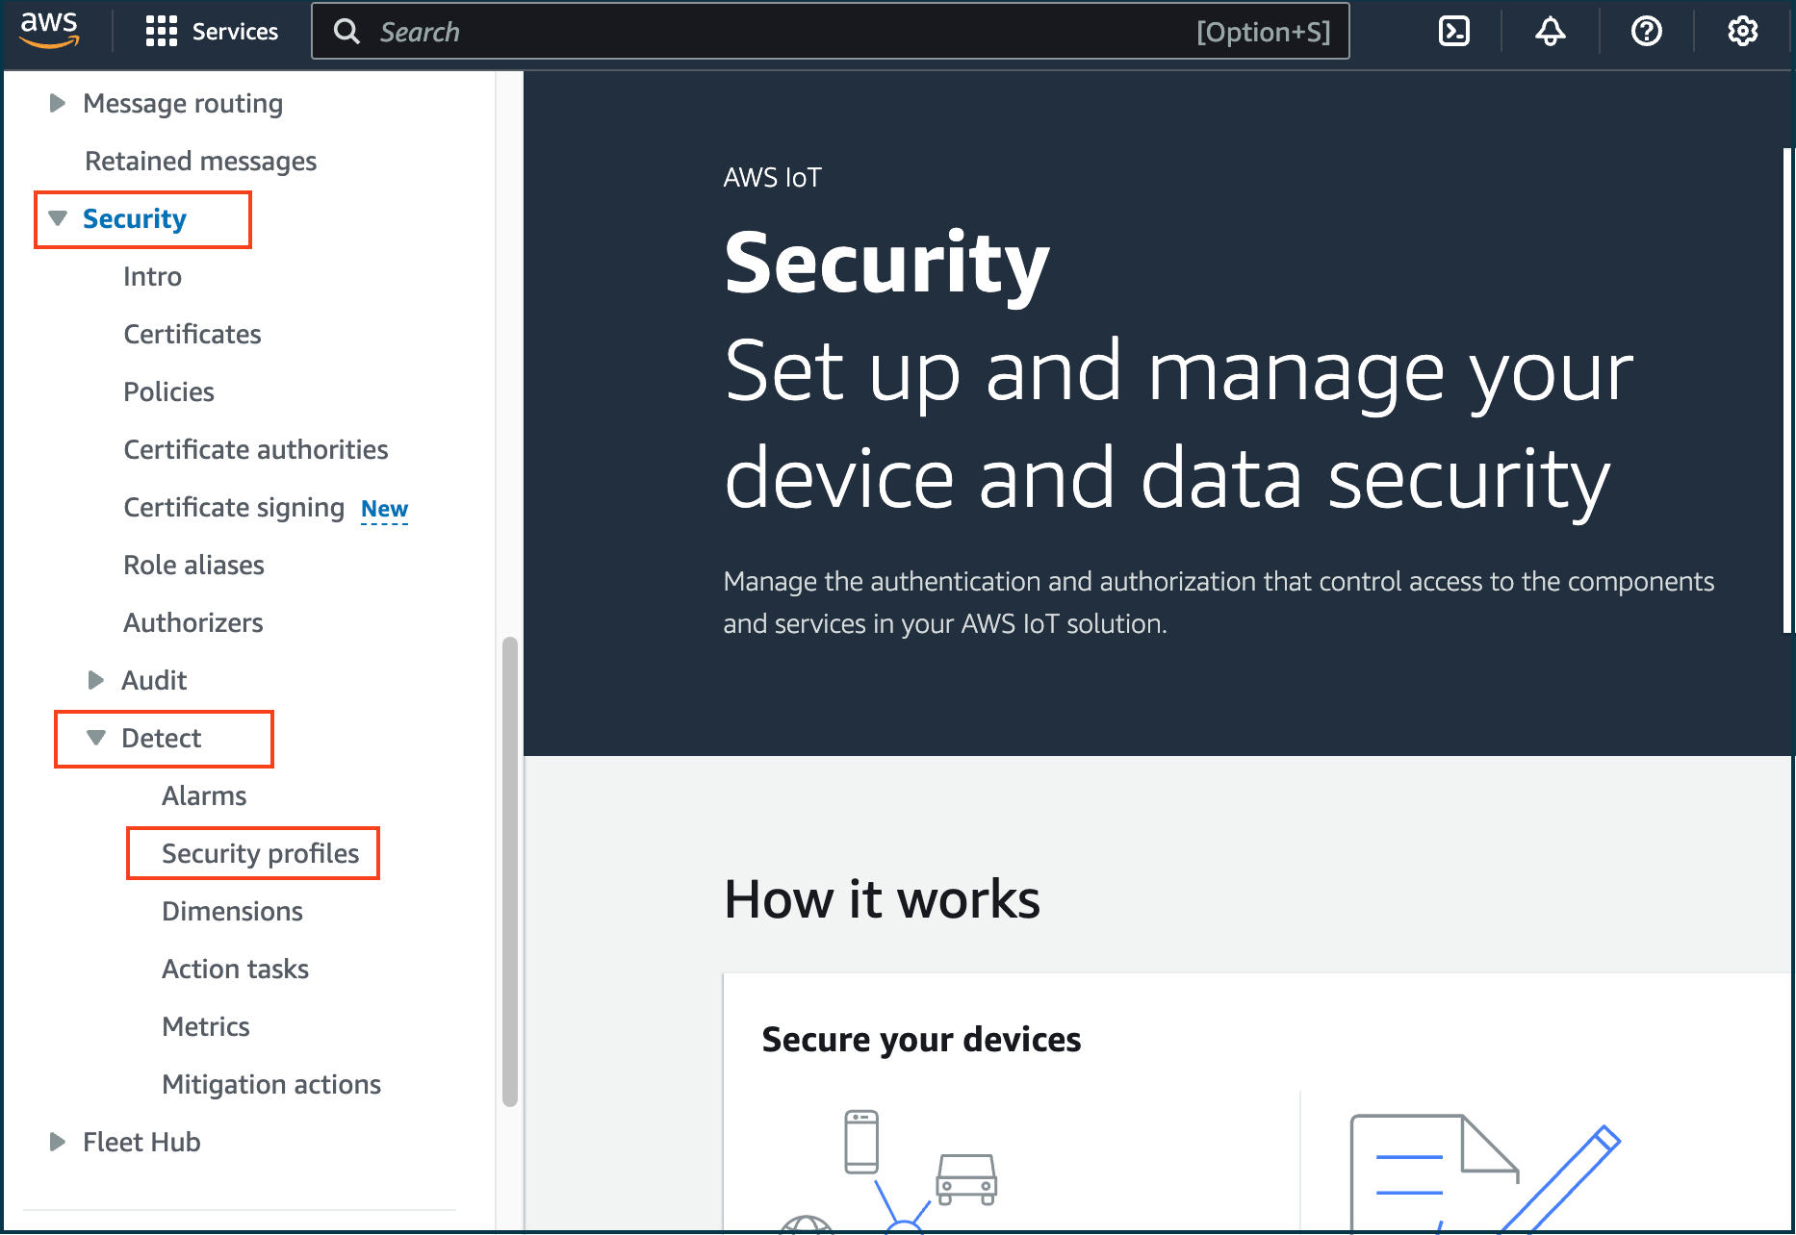Open Certificate signing page
1796x1235 pixels.
tap(234, 507)
